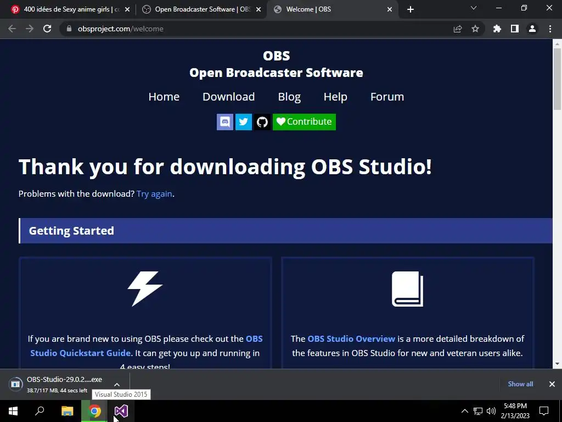Image resolution: width=562 pixels, height=422 pixels.
Task: Open the OBS Studio Overview link
Action: coord(351,338)
